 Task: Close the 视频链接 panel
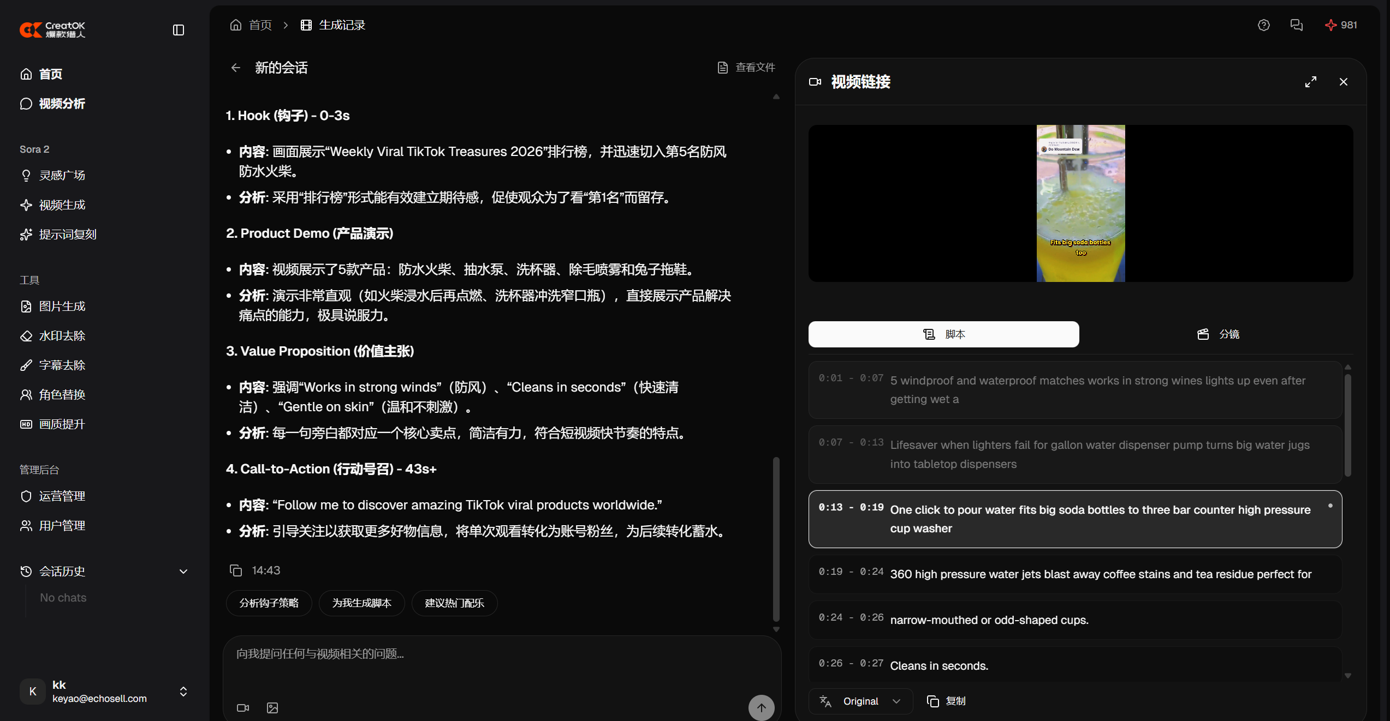(1344, 82)
